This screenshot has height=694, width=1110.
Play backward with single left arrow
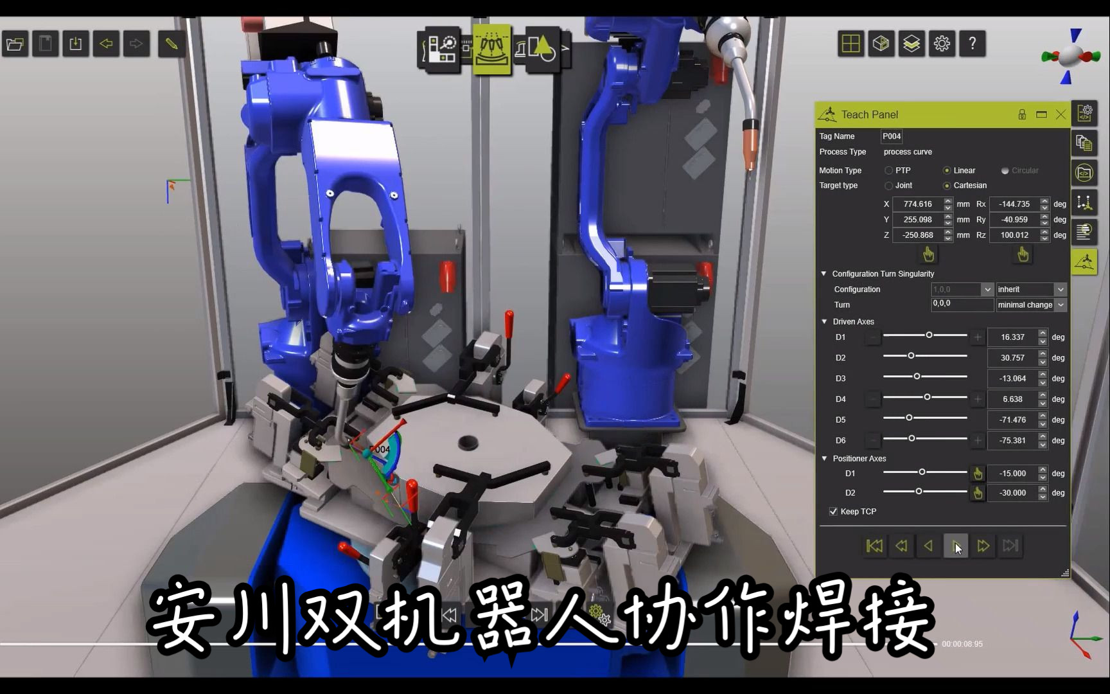click(x=928, y=546)
